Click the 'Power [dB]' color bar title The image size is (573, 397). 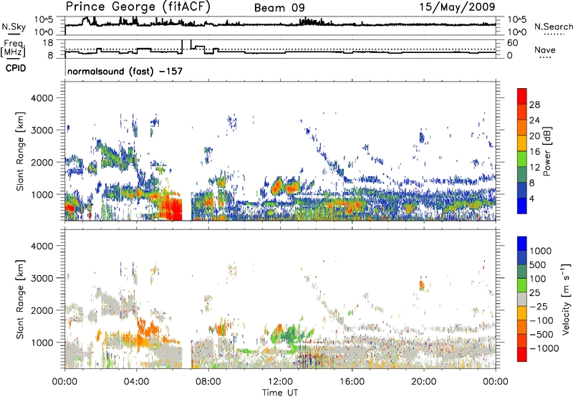click(x=546, y=151)
